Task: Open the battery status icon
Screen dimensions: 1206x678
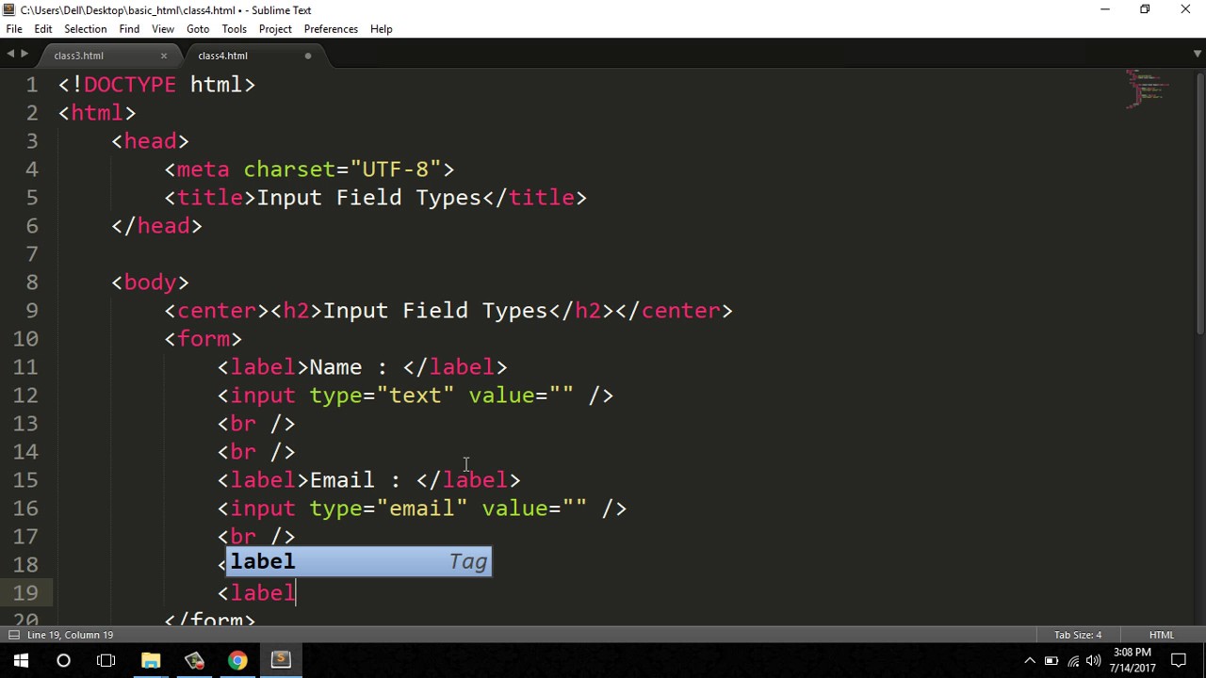Action: click(1051, 661)
